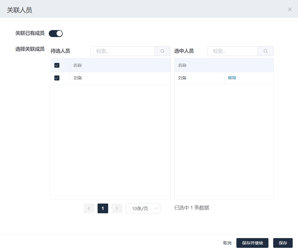Close the 关联人员 dialog with X icon
This screenshot has width=298, height=252.
290,9
